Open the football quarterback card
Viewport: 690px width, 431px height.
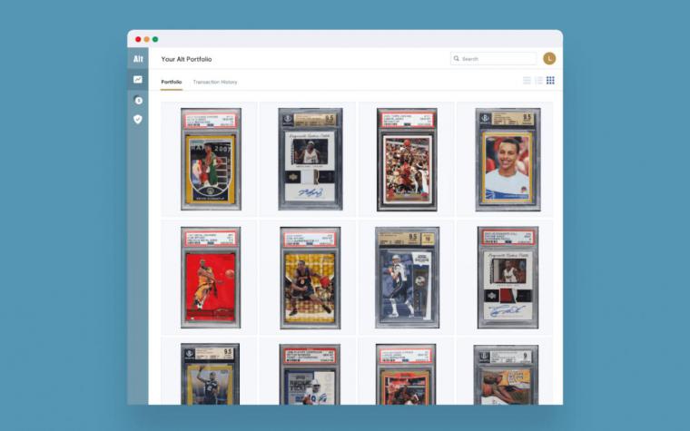tap(407, 278)
